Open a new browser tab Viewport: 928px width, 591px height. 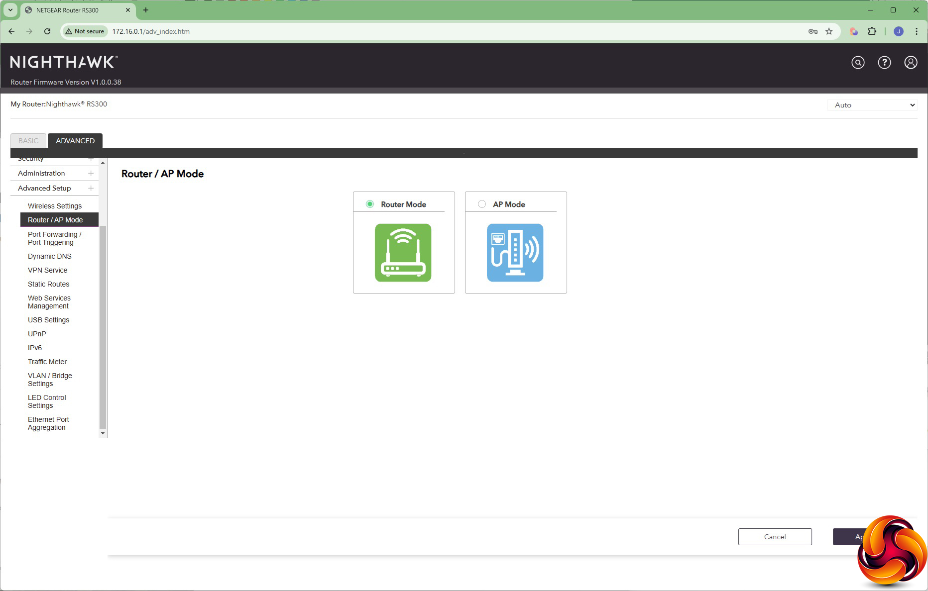tap(146, 10)
